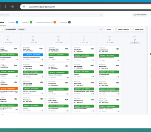
Task: Click the logo icon on Hugo Laroule card
Action: pos(67,100)
